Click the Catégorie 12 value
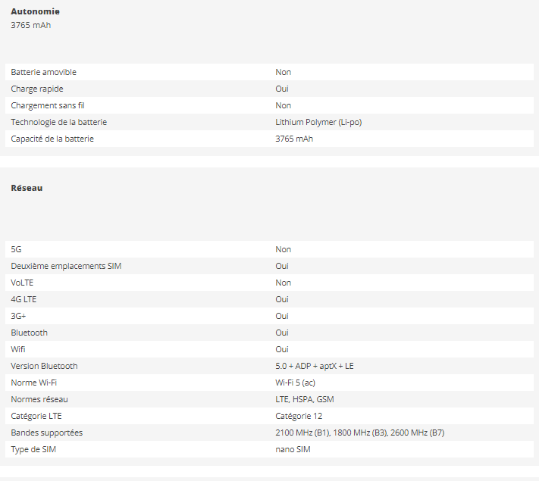The height and width of the screenshot is (481, 539). (299, 416)
